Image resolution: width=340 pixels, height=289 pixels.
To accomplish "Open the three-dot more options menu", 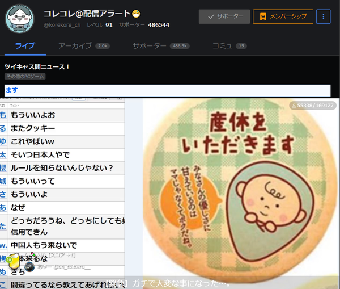I will (x=324, y=16).
